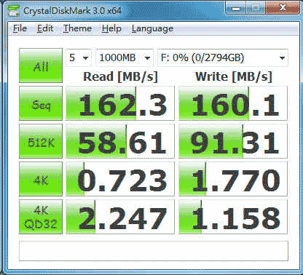Click the Write [MB/s] column header
Image resolution: width=303 pixels, height=275 pixels.
[x=234, y=76]
